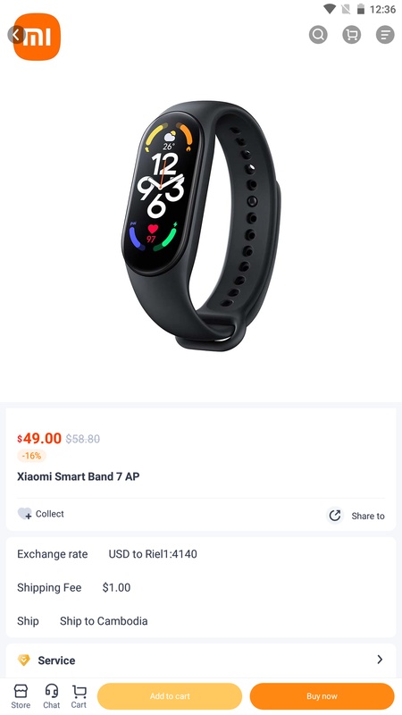Tap the Store icon in bottom bar
402x715 pixels.
click(x=21, y=696)
